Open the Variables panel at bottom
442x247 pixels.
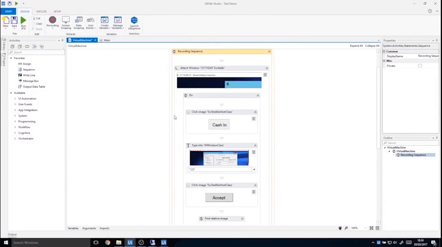click(73, 228)
